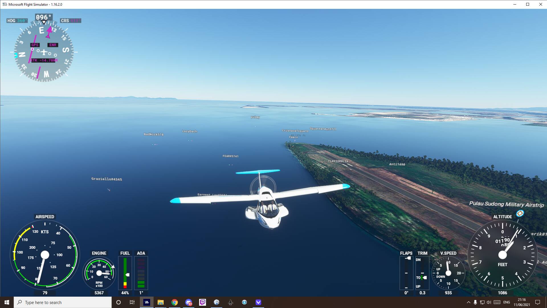Click the HDG heading indicator box
This screenshot has height=308, width=547.
click(17, 21)
